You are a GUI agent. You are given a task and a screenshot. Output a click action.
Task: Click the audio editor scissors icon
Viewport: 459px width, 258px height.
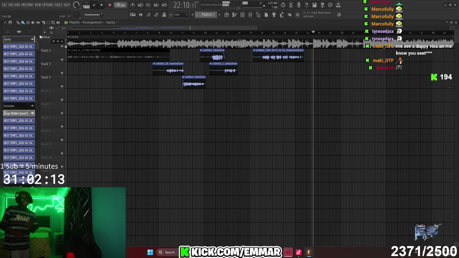click(291, 5)
